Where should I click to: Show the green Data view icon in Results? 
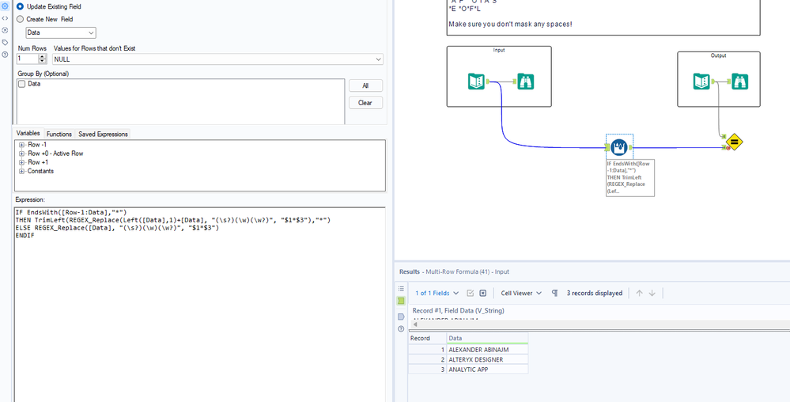(401, 301)
